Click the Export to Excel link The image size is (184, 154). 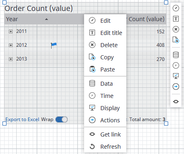22,119
